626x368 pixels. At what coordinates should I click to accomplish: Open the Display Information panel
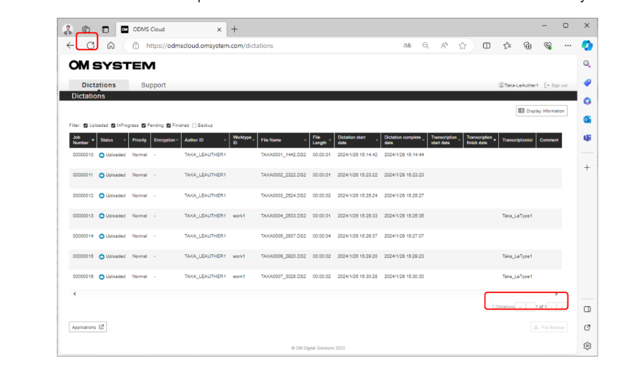[543, 110]
